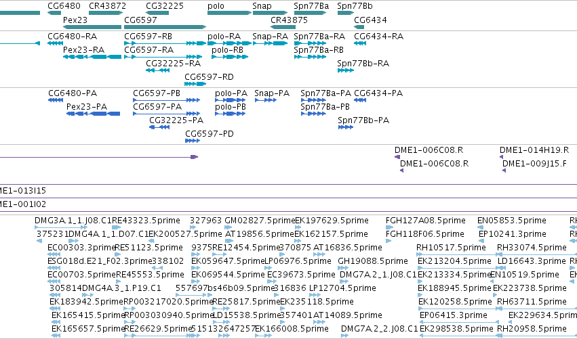
Task: Click the CR43875 gene label
Action: click(289, 20)
